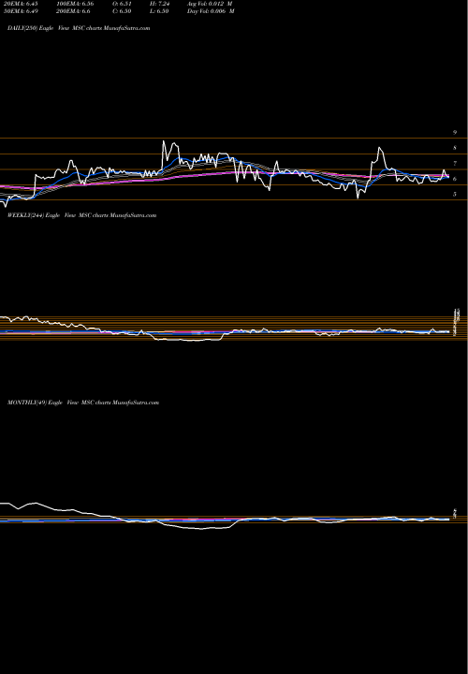
Task: Click the daily chart axis label 9
Action: (455, 133)
